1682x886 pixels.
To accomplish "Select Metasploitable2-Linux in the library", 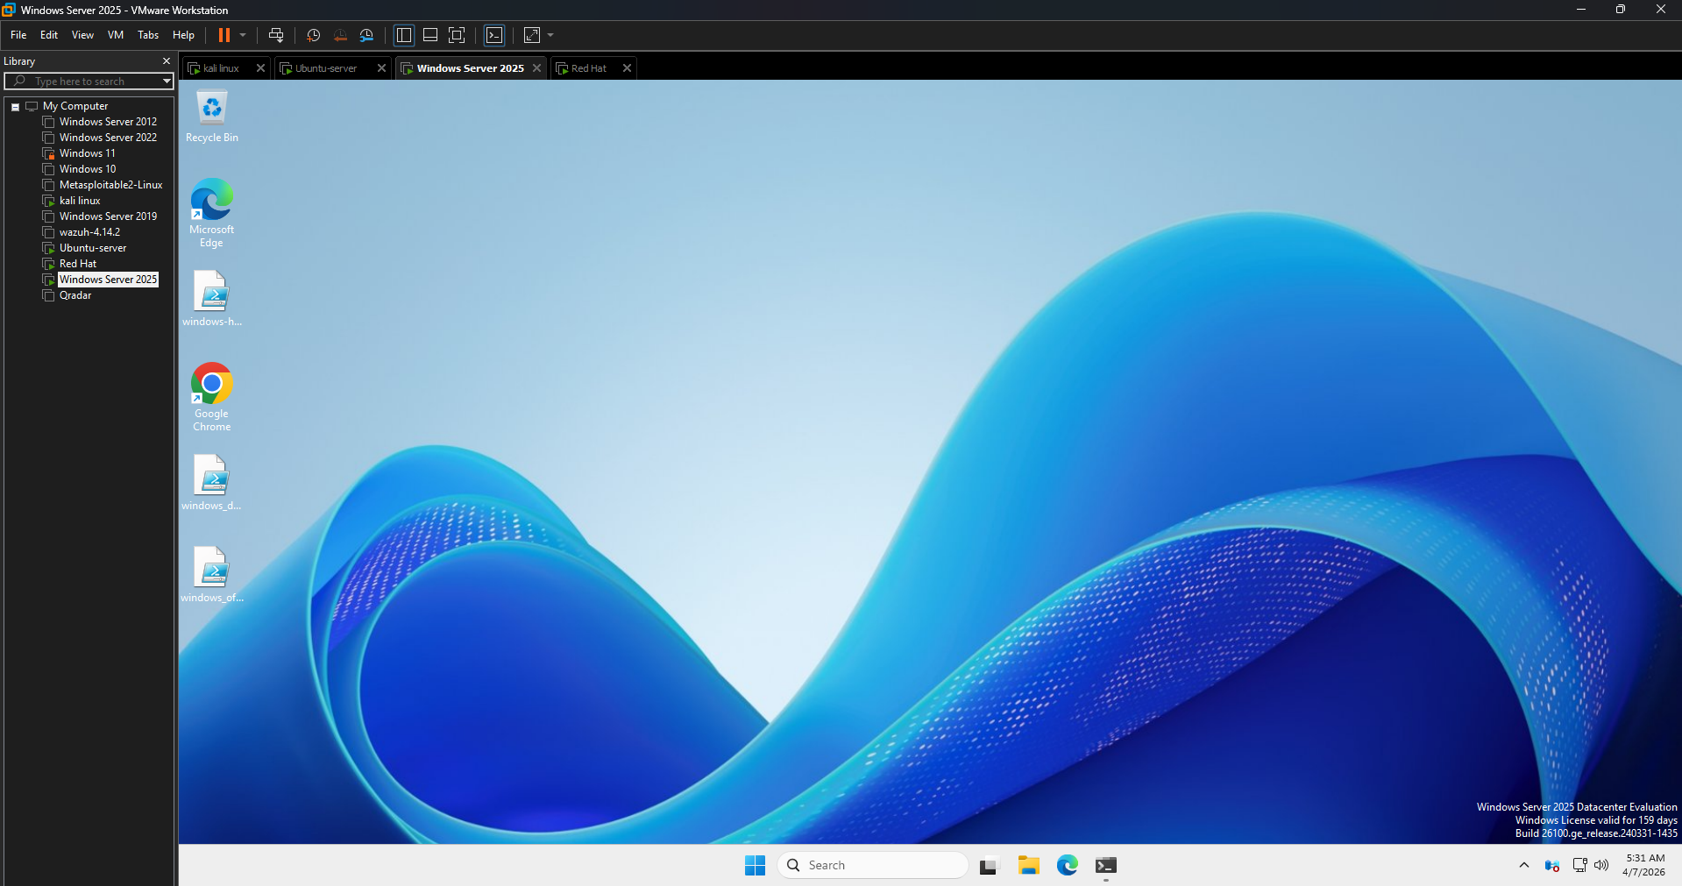I will [110, 185].
